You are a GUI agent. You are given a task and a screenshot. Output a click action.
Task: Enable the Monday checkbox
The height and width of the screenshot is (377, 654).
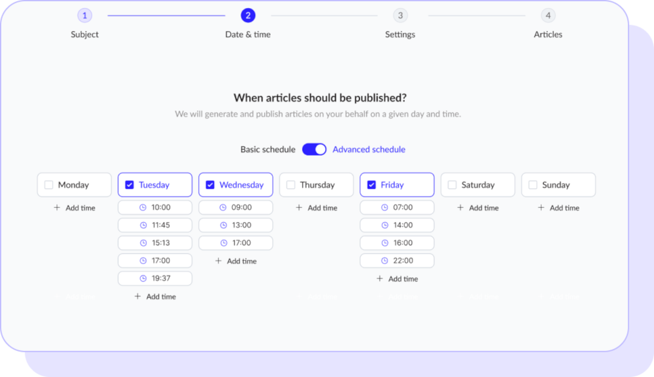click(x=49, y=185)
